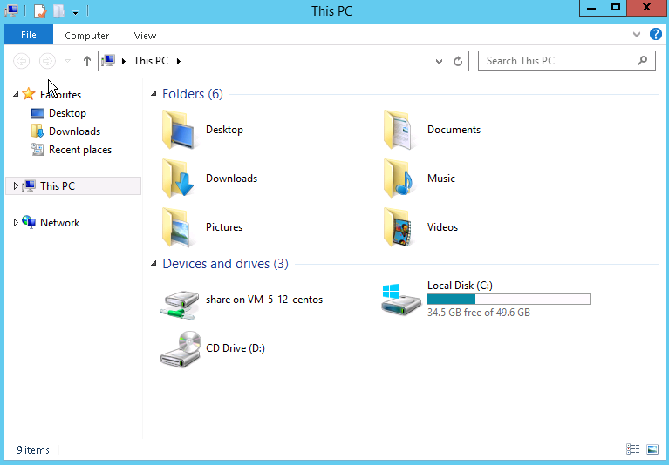This screenshot has width=669, height=465.
Task: Select share on VM-5-12-centos network drive
Action: click(180, 305)
